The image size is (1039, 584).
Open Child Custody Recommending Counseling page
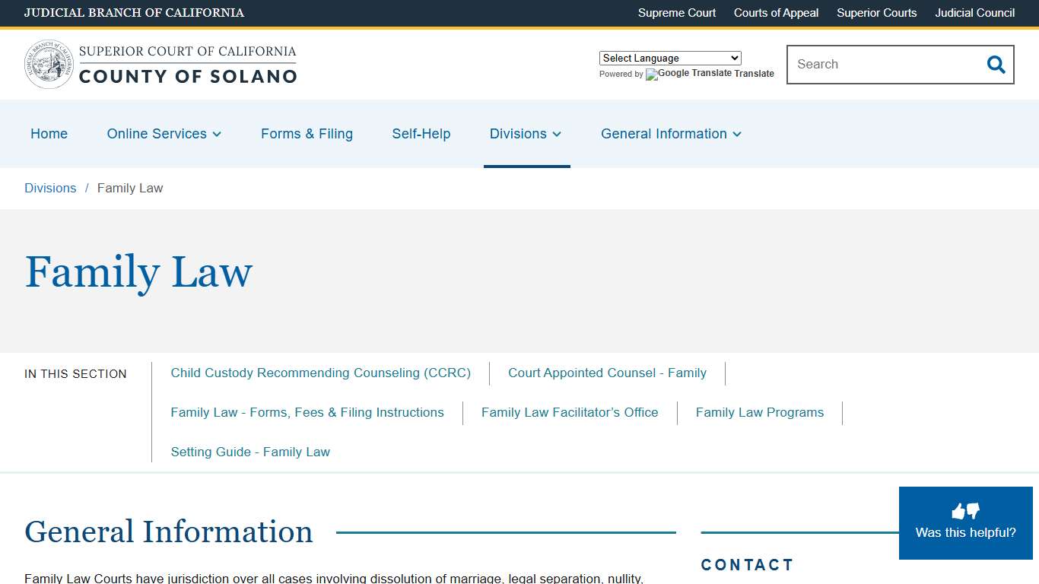(x=320, y=373)
